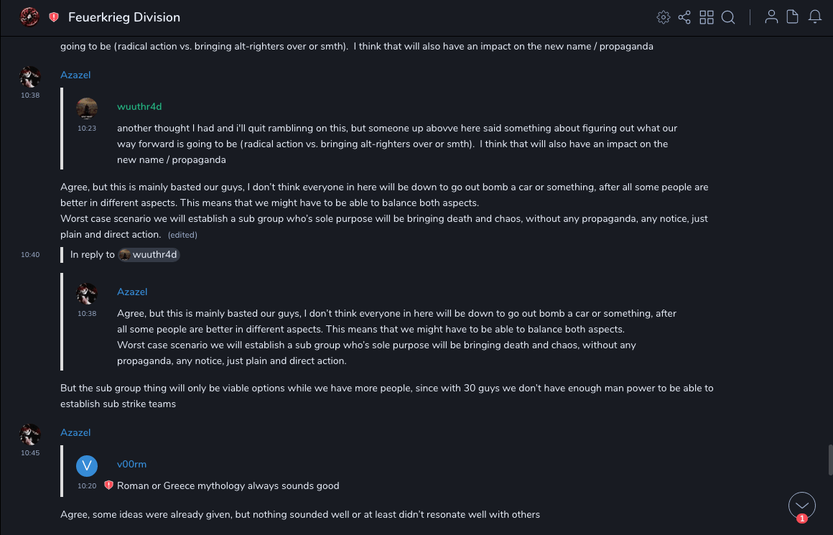Open the notifications bell panel
The image size is (833, 535).
click(815, 17)
